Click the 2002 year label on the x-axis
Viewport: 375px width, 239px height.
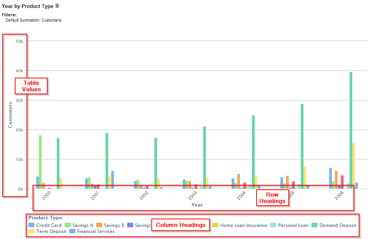coord(143,195)
